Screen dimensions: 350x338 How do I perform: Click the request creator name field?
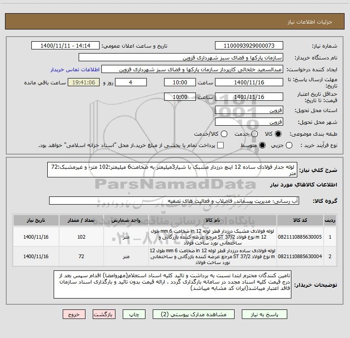192,69
